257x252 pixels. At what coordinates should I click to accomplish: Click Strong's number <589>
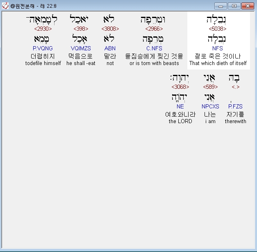(210, 87)
